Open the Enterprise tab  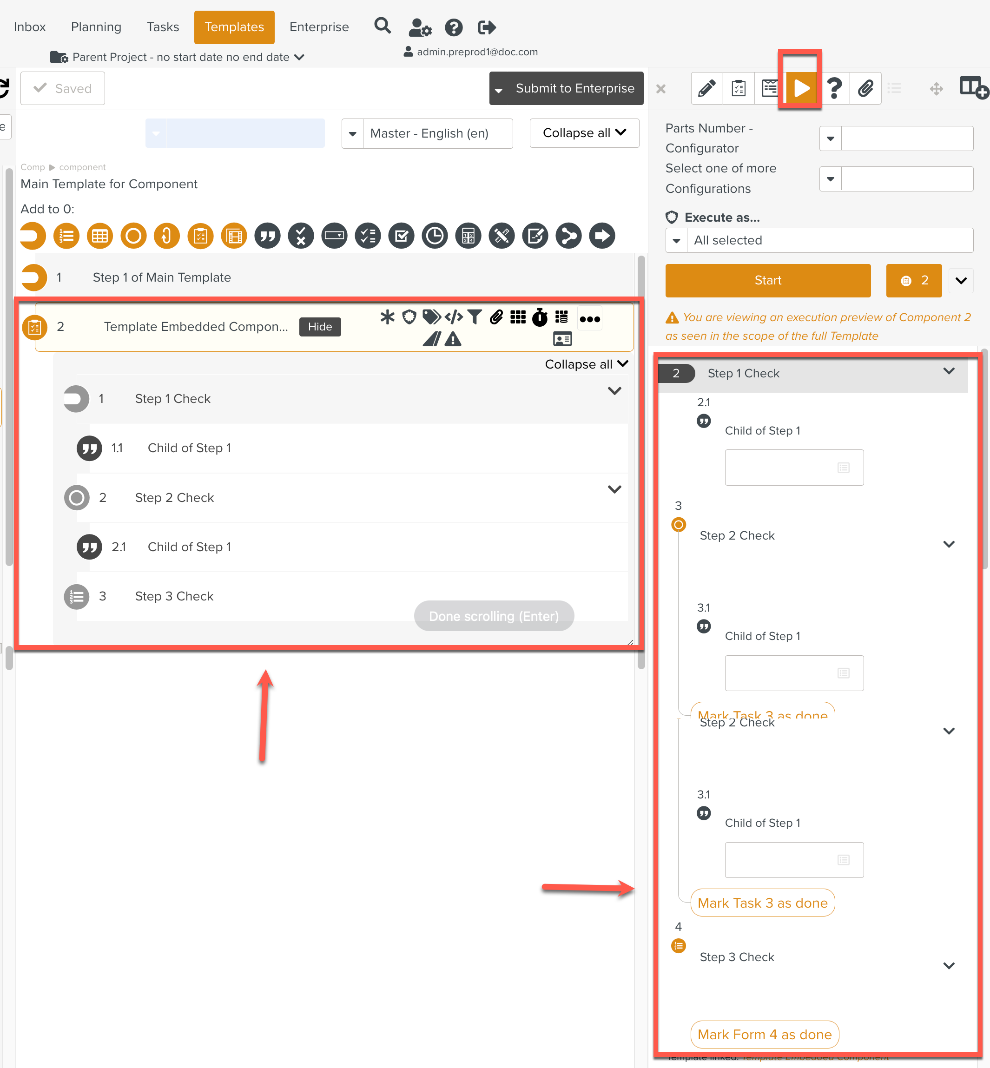319,27
